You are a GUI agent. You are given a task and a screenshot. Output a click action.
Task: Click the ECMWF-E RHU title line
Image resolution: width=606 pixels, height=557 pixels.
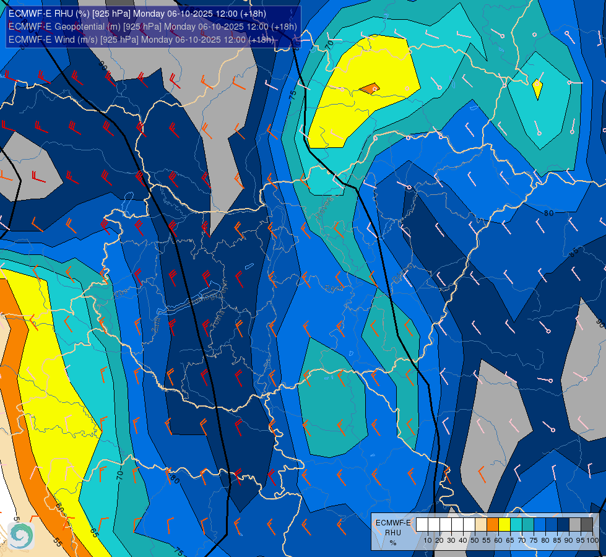click(x=137, y=14)
